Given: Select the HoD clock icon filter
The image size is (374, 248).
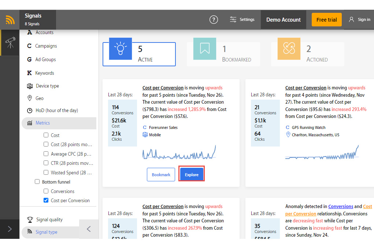Looking at the screenshot, I should pyautogui.click(x=30, y=110).
